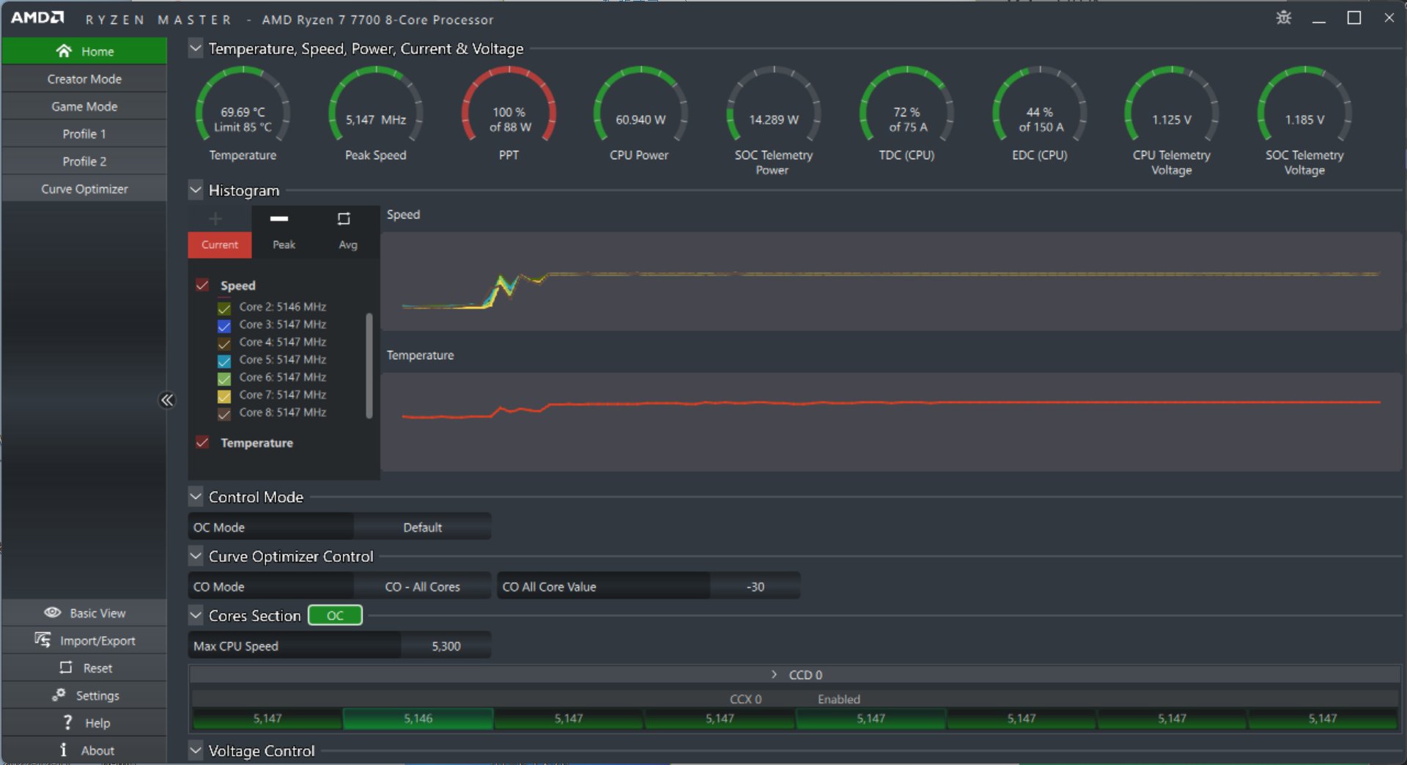Open the CO Mode dropdown value

(422, 586)
